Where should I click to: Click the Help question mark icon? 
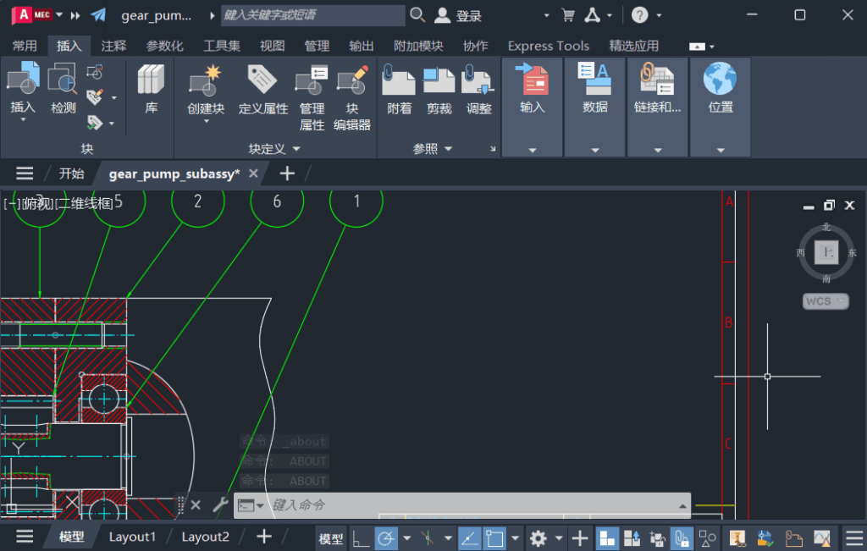[x=640, y=15]
